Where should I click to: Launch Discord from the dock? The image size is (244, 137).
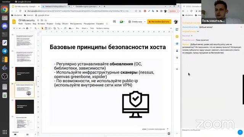(x=5, y=26)
